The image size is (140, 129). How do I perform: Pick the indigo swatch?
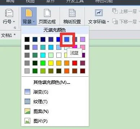[x=51, y=39]
